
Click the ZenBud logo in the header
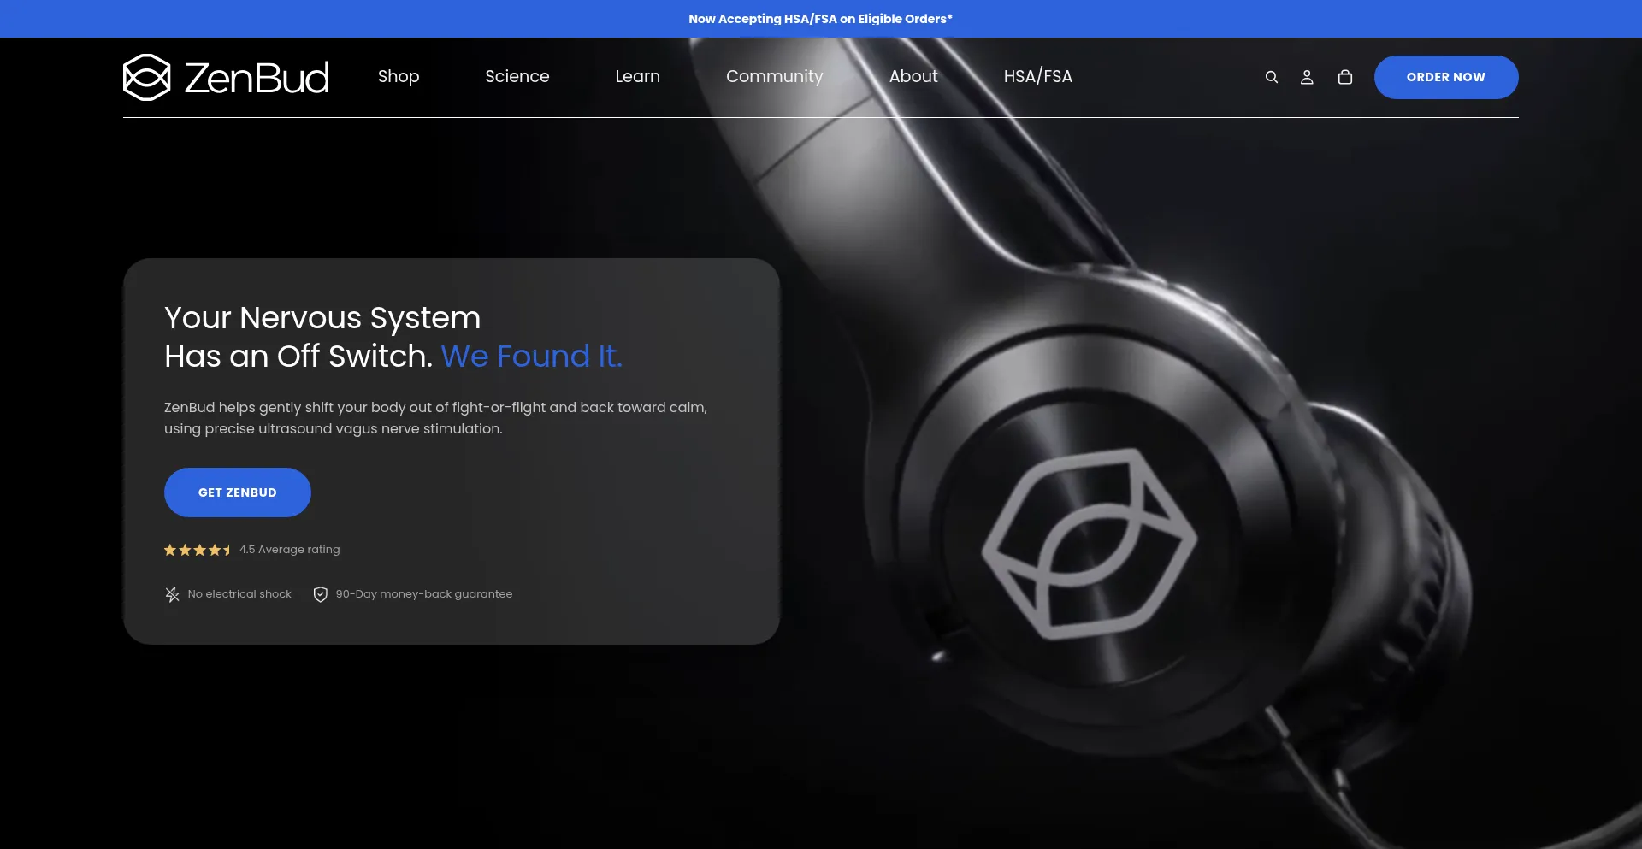click(x=226, y=77)
